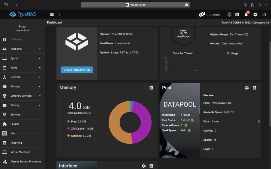Click the page vertical scrollbar

pyautogui.click(x=270, y=84)
